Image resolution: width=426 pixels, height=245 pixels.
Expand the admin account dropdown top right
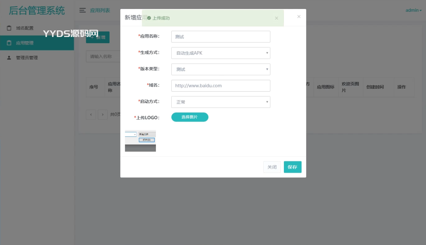click(x=412, y=10)
